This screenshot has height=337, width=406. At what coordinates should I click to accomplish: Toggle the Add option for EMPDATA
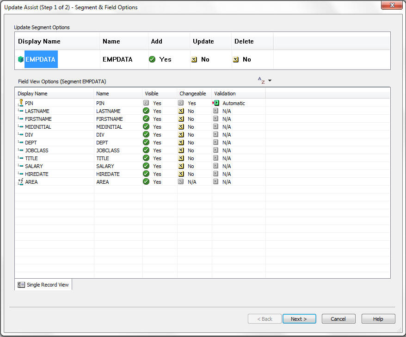click(x=152, y=59)
